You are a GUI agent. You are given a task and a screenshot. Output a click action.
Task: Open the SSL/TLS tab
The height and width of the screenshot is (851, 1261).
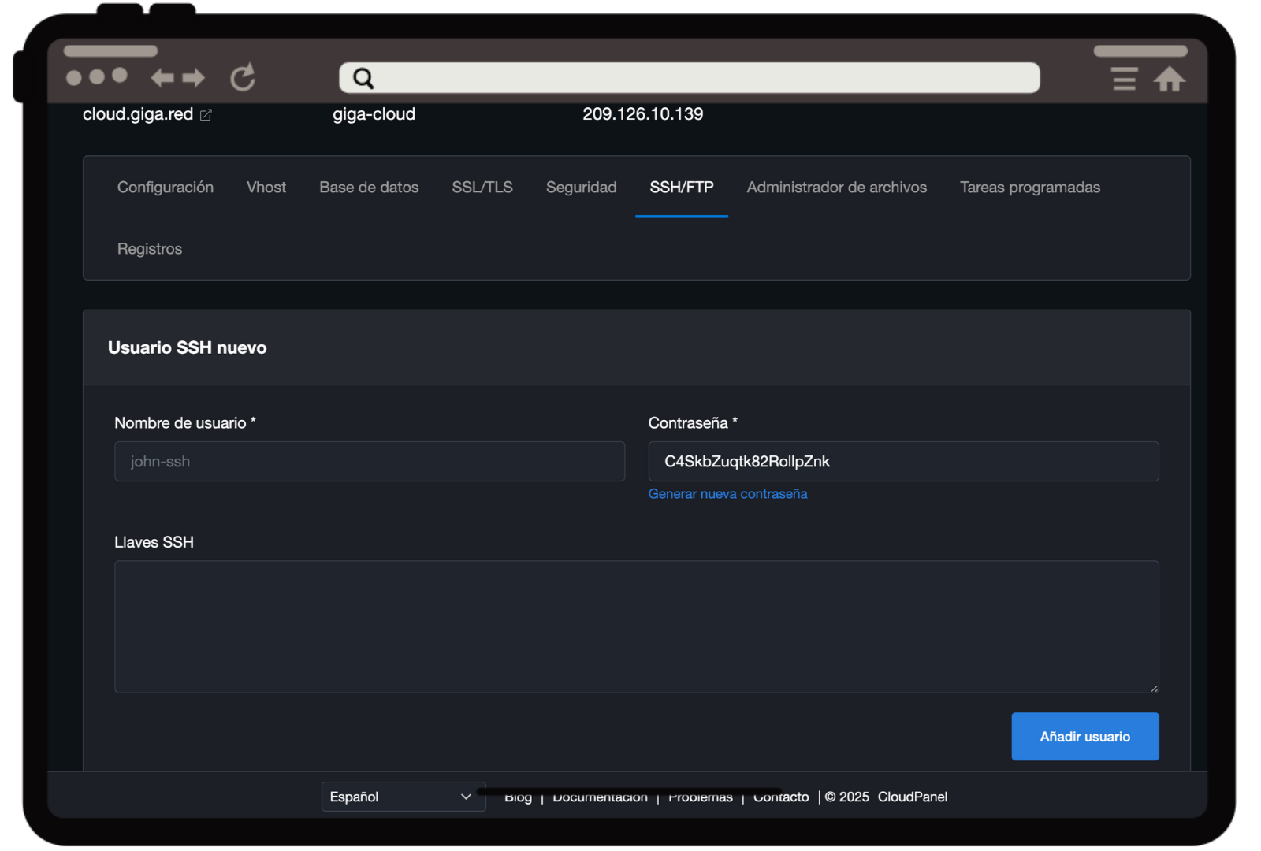[x=482, y=188]
